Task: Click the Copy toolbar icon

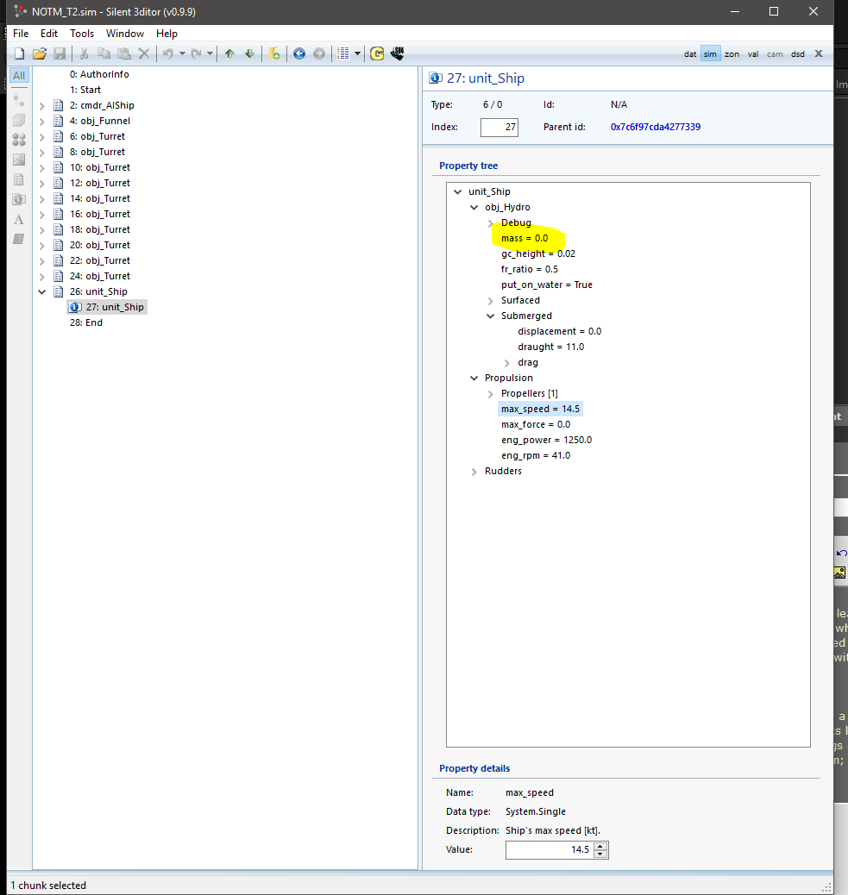Action: [x=104, y=53]
